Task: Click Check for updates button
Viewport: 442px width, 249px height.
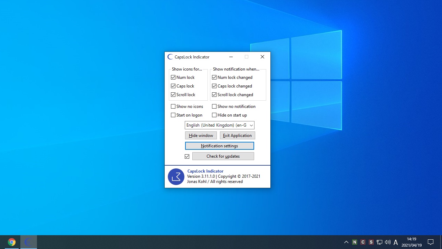Action: pyautogui.click(x=223, y=156)
